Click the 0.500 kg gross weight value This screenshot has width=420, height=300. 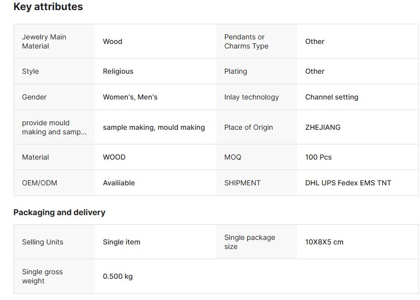118,276
